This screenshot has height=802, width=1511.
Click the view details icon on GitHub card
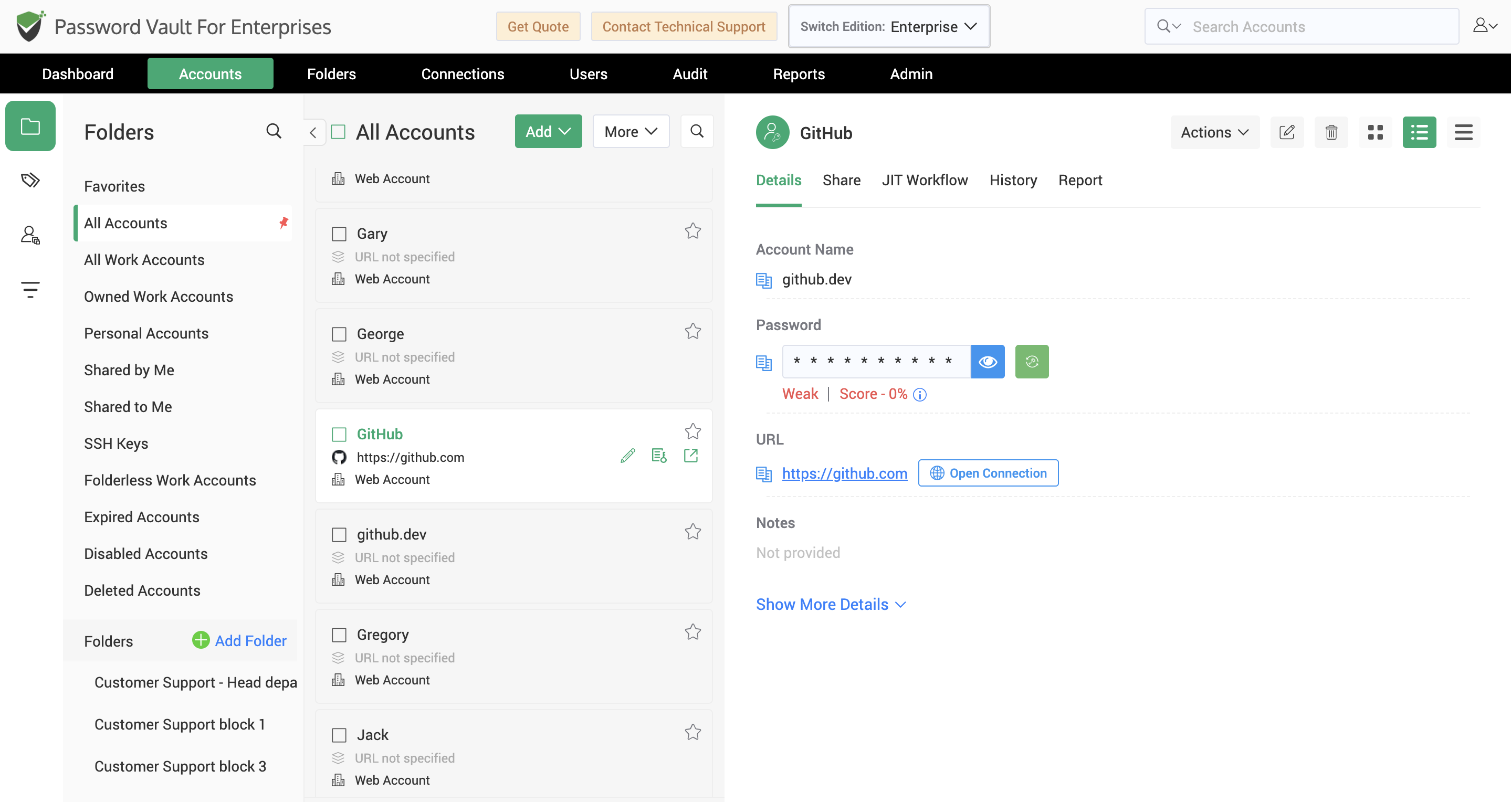[659, 456]
